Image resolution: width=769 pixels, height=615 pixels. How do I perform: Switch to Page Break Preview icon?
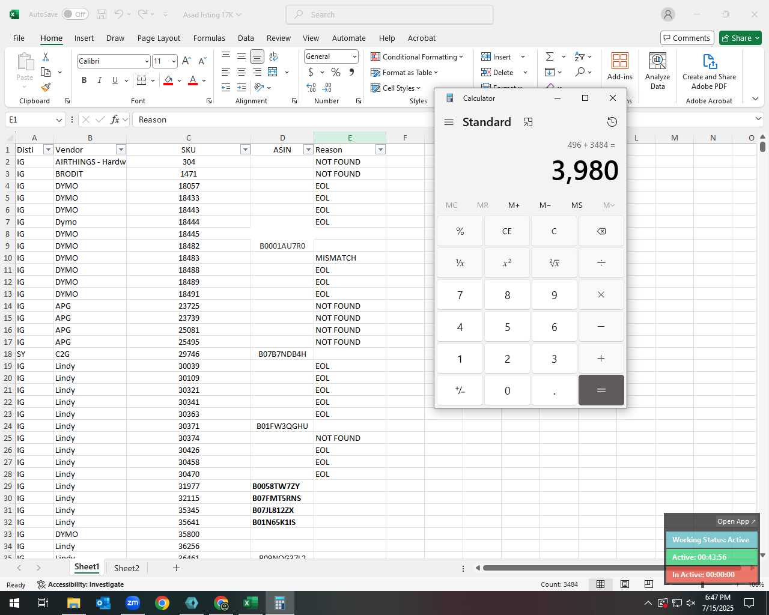click(649, 584)
